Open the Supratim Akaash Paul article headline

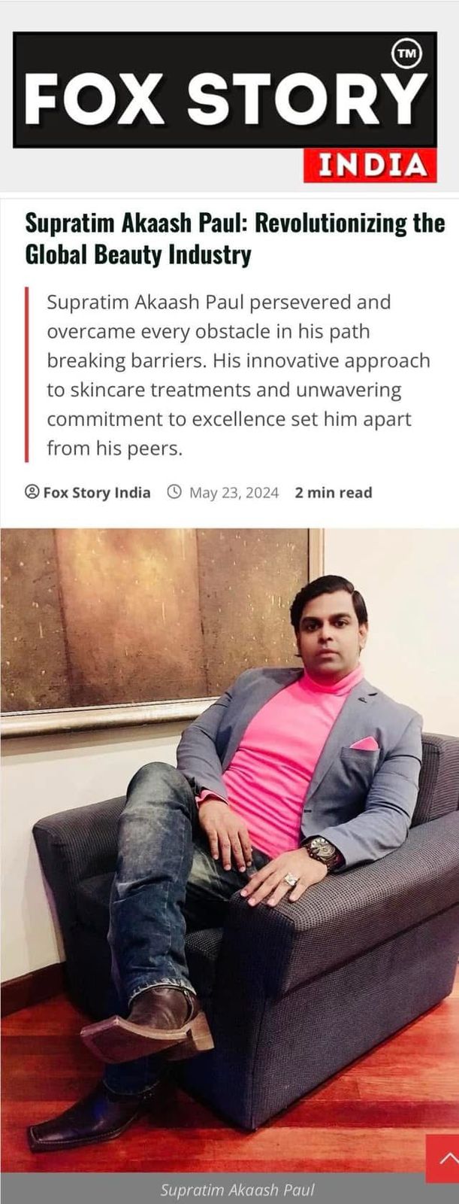[235, 239]
